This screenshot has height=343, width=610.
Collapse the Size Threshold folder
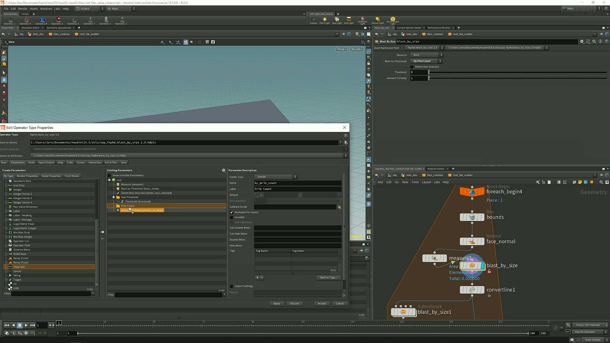coord(114,197)
